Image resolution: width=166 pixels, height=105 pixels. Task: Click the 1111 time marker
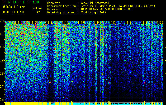coord(18,23)
